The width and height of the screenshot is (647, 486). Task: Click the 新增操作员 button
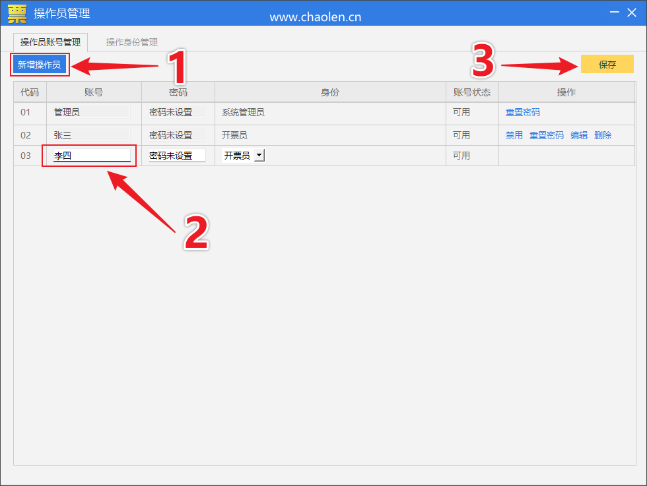(x=40, y=65)
